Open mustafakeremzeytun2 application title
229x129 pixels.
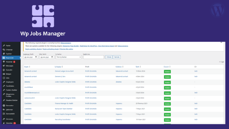point(32,93)
